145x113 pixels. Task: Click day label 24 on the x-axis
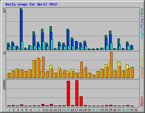(106, 110)
